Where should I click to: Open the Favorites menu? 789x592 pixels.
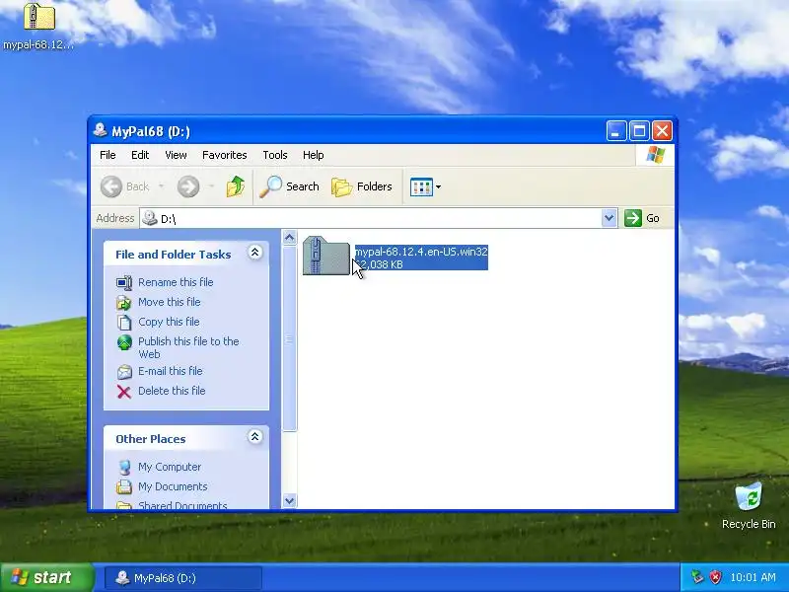coord(225,155)
